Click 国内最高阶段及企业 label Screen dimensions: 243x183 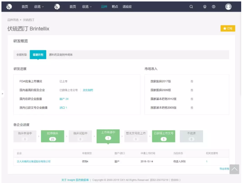point(32,90)
